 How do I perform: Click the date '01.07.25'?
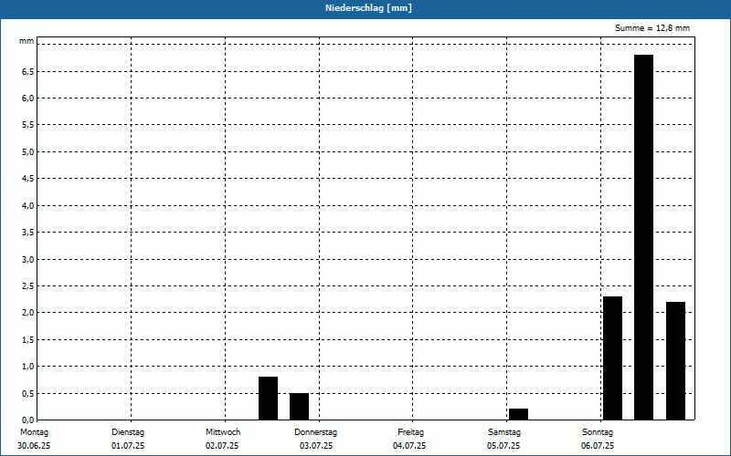[128, 446]
